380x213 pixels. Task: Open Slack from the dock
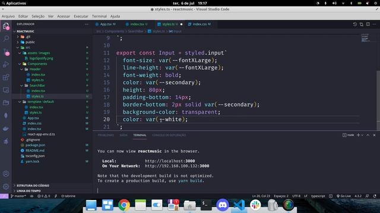click(x=255, y=205)
